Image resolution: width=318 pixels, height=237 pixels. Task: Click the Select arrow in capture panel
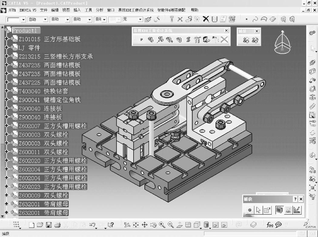(258, 210)
